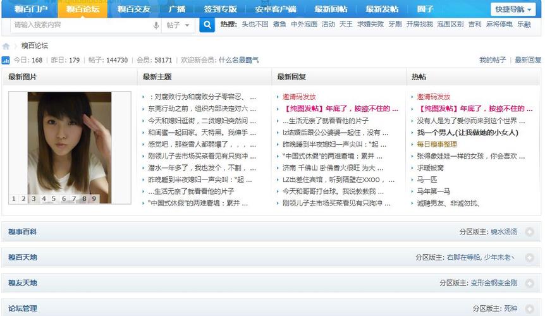Click the blue statistics chart icon
This screenshot has height=316, width=545.
click(x=6, y=61)
